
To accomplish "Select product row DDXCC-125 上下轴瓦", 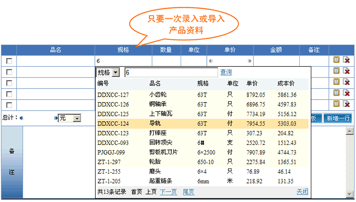I will [203, 114].
